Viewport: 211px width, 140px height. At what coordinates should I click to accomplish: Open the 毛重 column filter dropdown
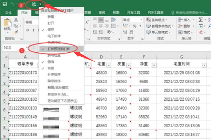(109, 65)
